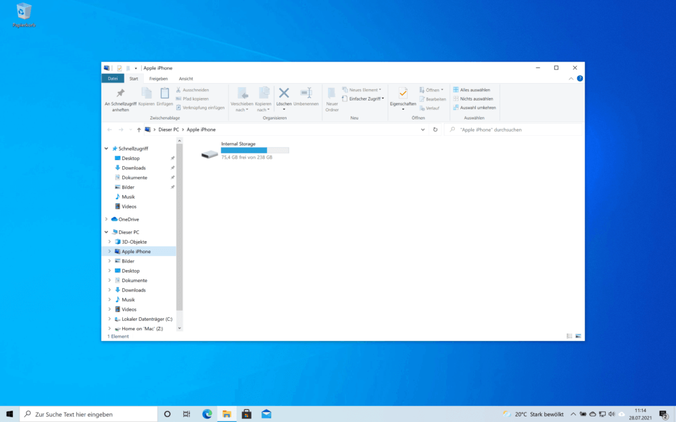676x422 pixels.
Task: Click the Internal Storage capacity bar
Action: 255,151
